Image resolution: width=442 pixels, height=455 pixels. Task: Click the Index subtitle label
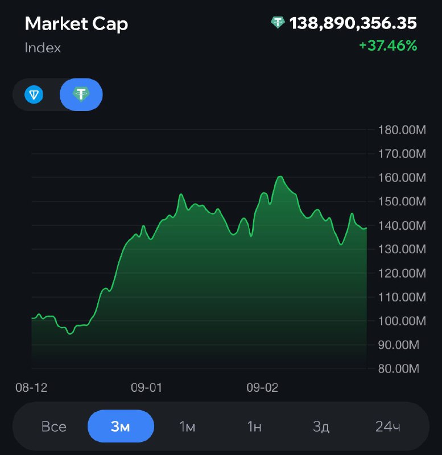43,48
